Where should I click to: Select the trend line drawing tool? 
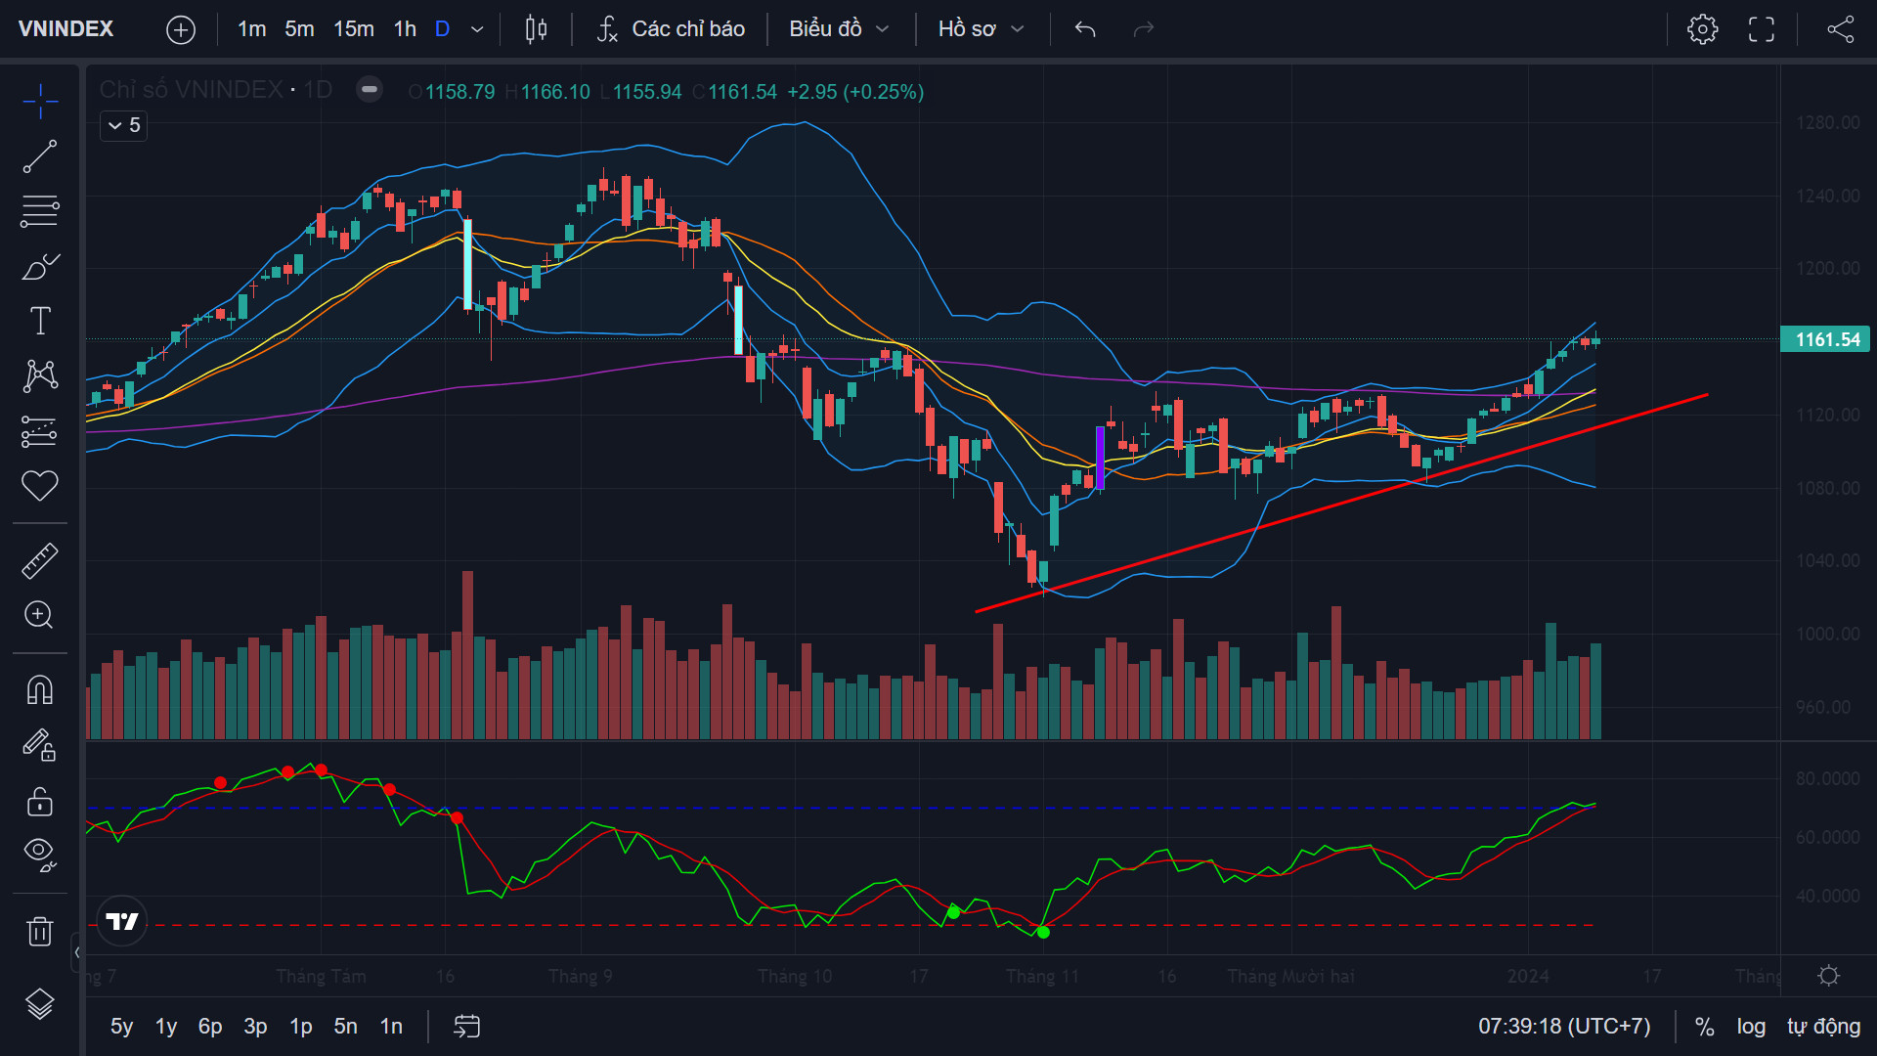pos(40,156)
